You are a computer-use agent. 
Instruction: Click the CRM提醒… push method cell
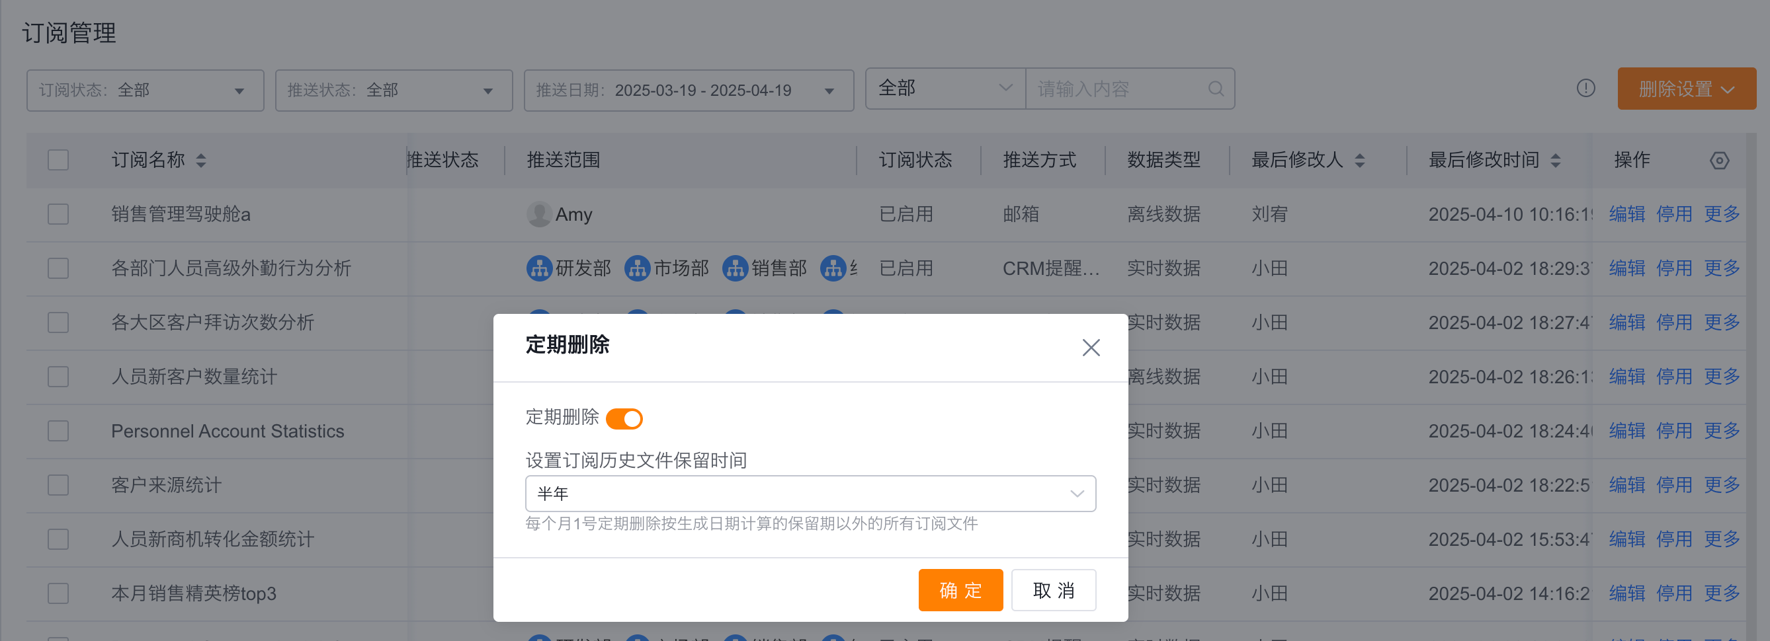(1050, 268)
